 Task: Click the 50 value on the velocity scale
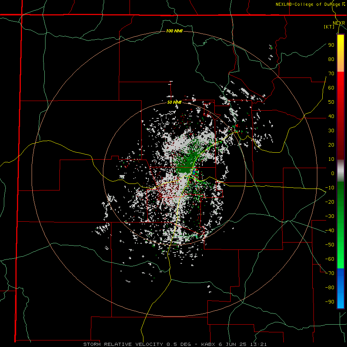(331, 102)
